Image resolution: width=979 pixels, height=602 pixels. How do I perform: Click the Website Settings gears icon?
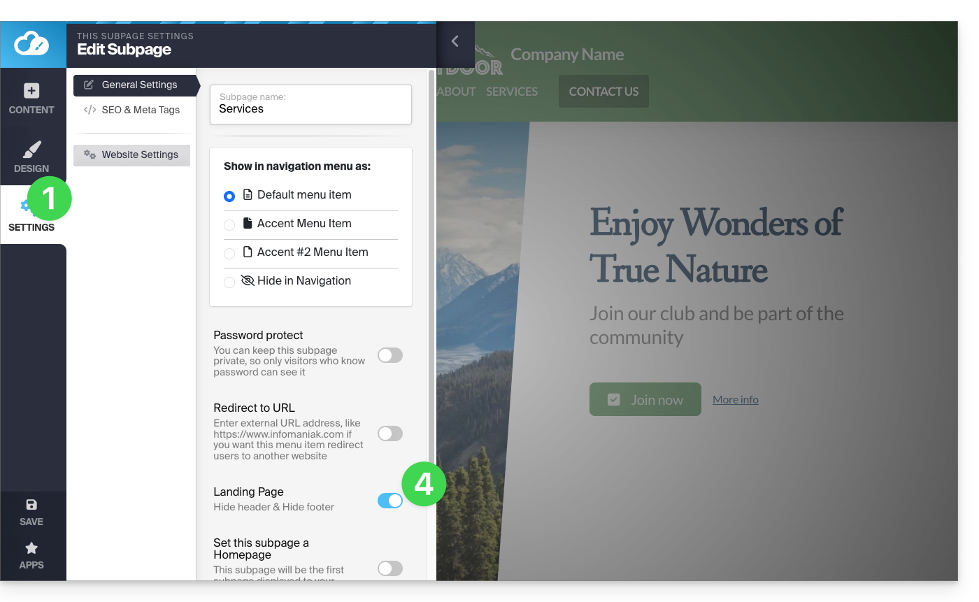tap(90, 155)
